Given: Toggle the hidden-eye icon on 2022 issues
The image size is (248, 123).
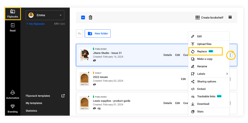Looking at the screenshot, I should pyautogui.click(x=95, y=85).
